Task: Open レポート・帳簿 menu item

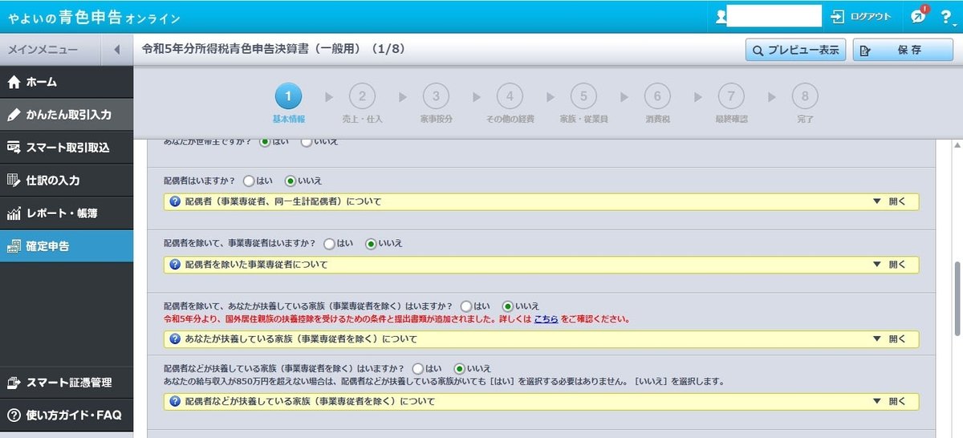Action: tap(67, 213)
